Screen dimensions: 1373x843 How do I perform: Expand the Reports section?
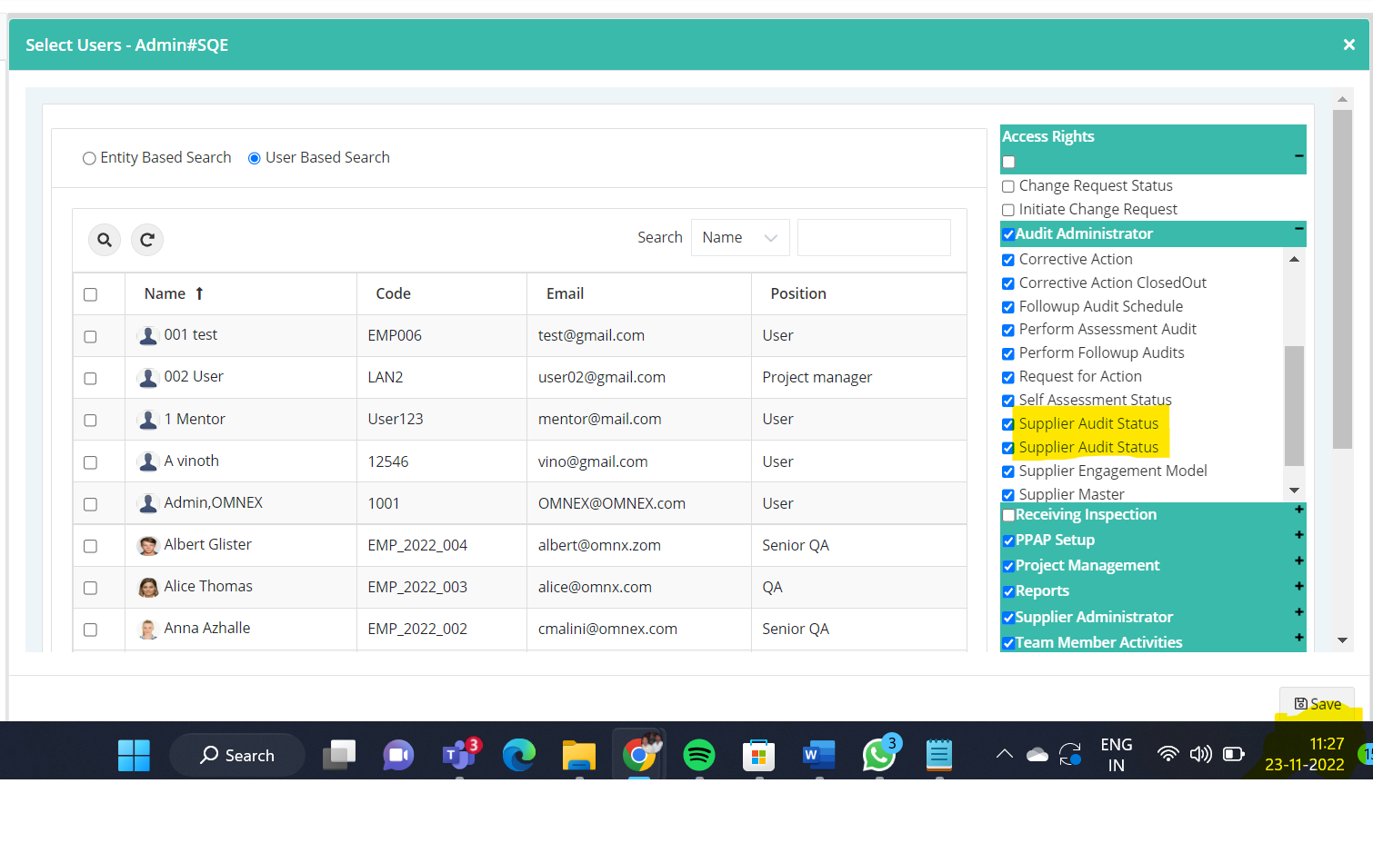1299,586
